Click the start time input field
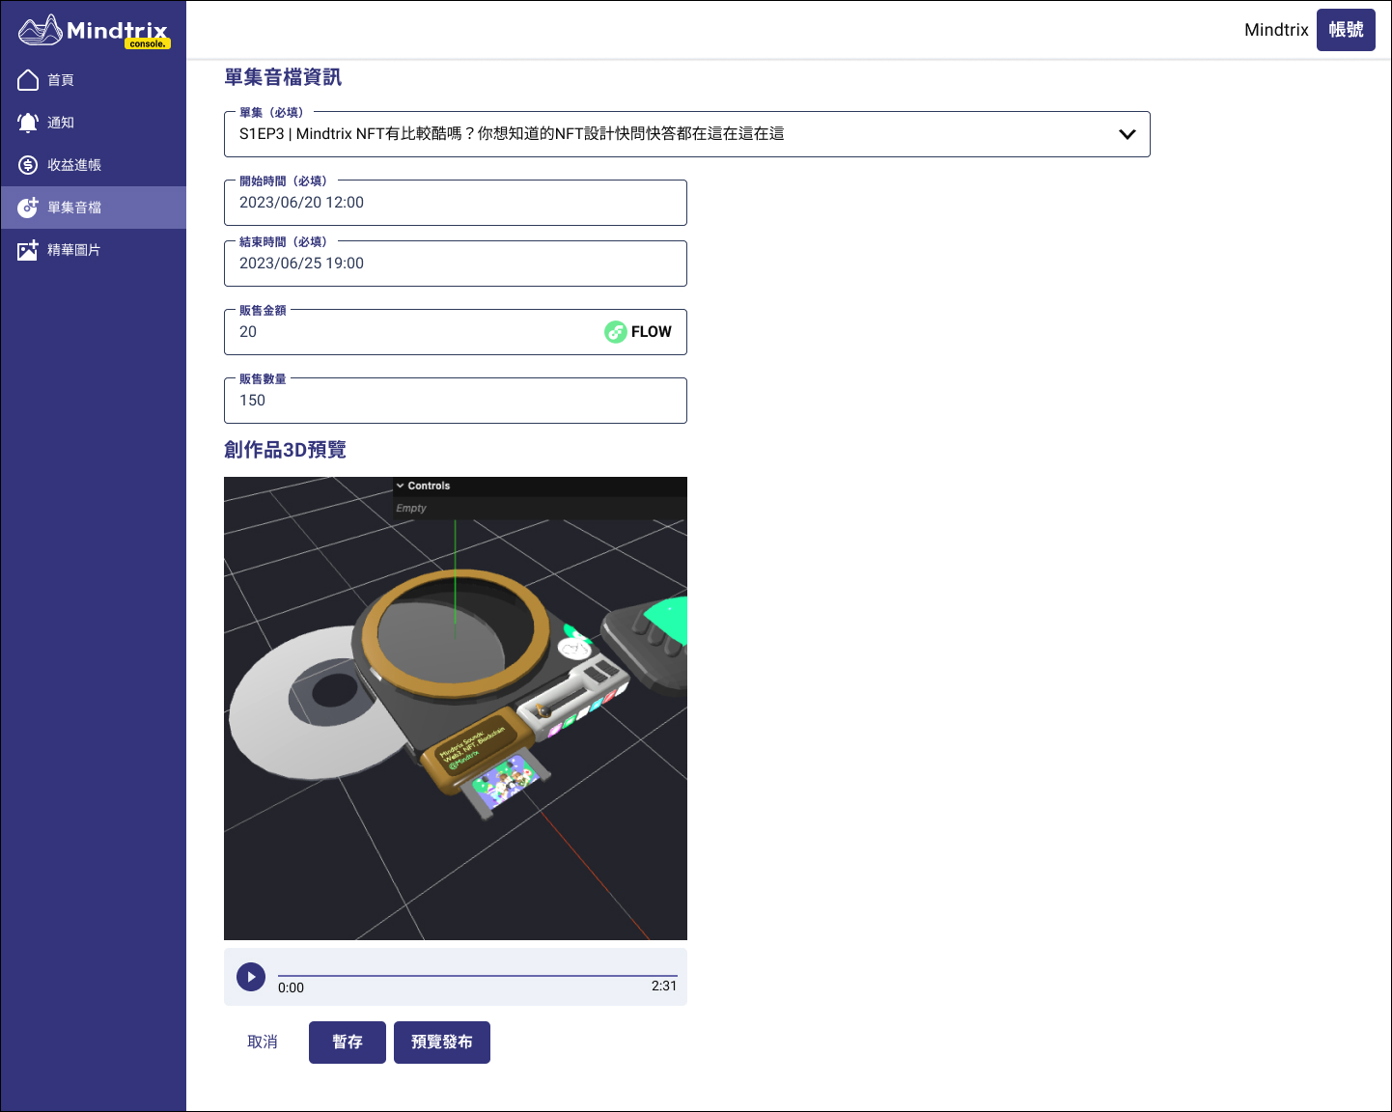The image size is (1392, 1112). point(455,203)
